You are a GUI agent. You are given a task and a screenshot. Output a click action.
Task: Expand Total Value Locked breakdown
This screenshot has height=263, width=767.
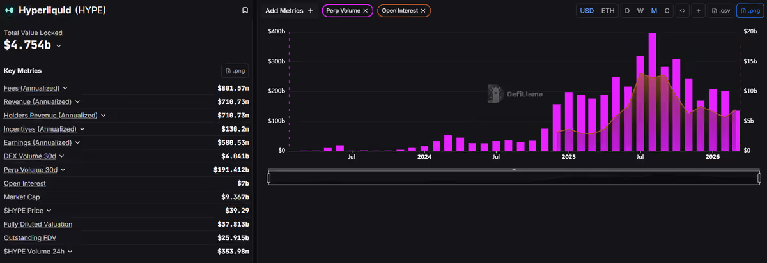pyautogui.click(x=59, y=45)
